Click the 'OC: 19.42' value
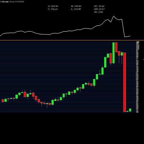This screenshot has width=144, height=144. [99, 6]
